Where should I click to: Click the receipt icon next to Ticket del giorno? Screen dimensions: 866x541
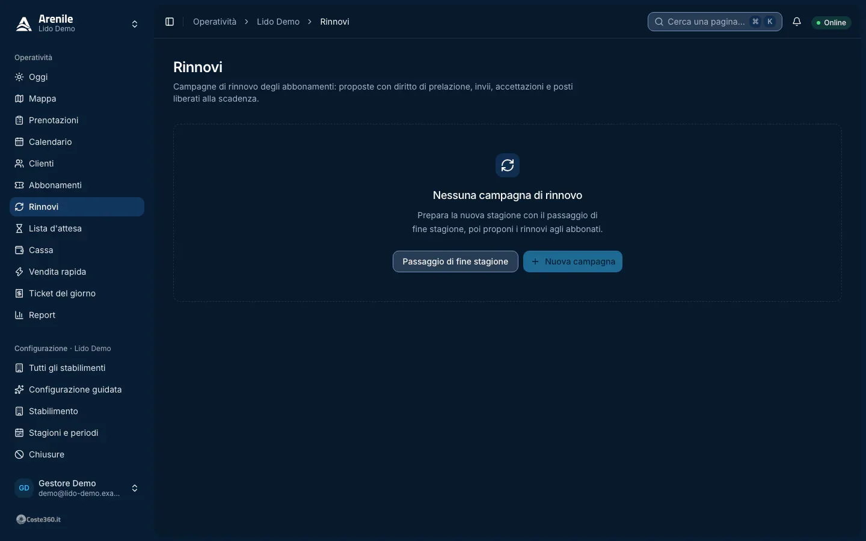19,293
